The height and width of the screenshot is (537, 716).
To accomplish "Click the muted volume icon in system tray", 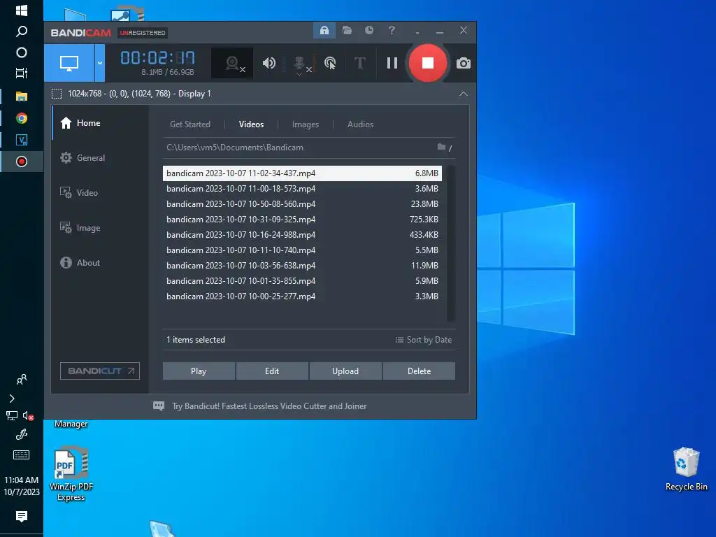I will tap(28, 416).
